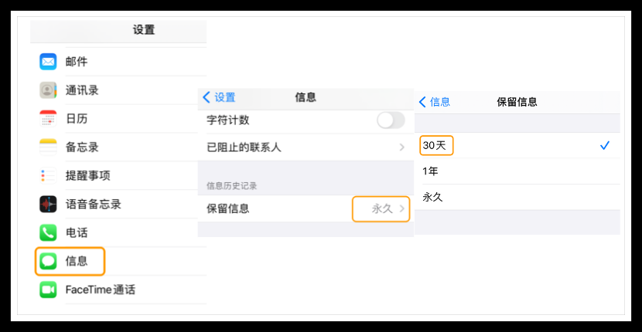The image size is (642, 332).
Task: Go back to 信息 from Keep Messages
Action: coord(434,102)
